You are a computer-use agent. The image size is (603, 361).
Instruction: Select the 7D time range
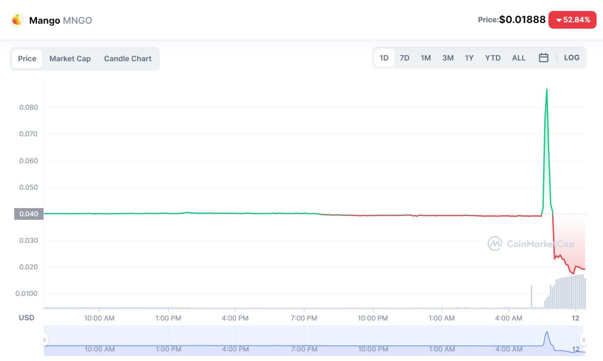[x=404, y=58]
